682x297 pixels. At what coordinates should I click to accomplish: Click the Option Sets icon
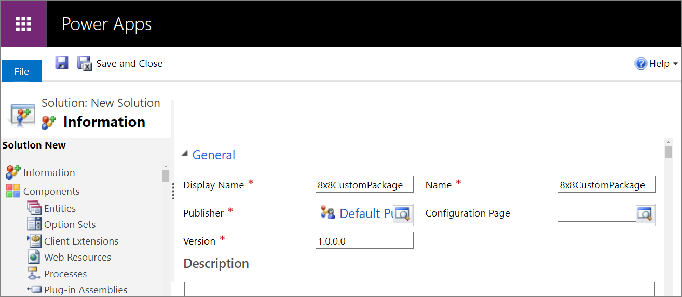(34, 224)
